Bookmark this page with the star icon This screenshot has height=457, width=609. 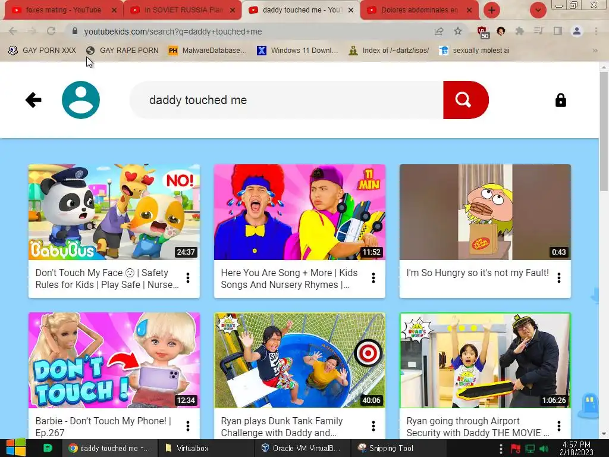[x=458, y=31]
